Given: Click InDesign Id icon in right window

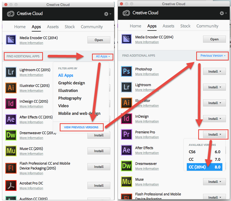Looking at the screenshot, I should point(126,118).
